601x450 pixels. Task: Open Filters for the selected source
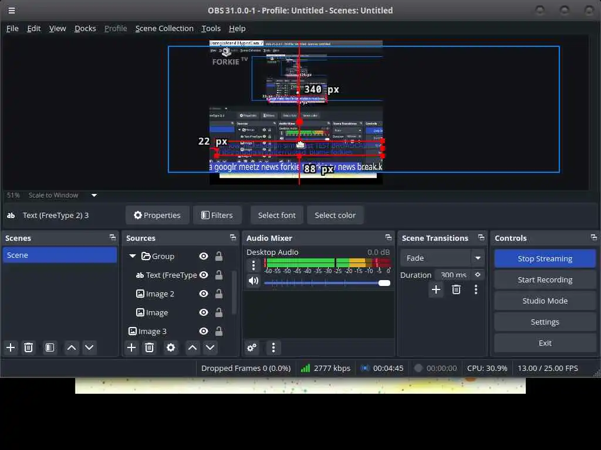pyautogui.click(x=217, y=215)
